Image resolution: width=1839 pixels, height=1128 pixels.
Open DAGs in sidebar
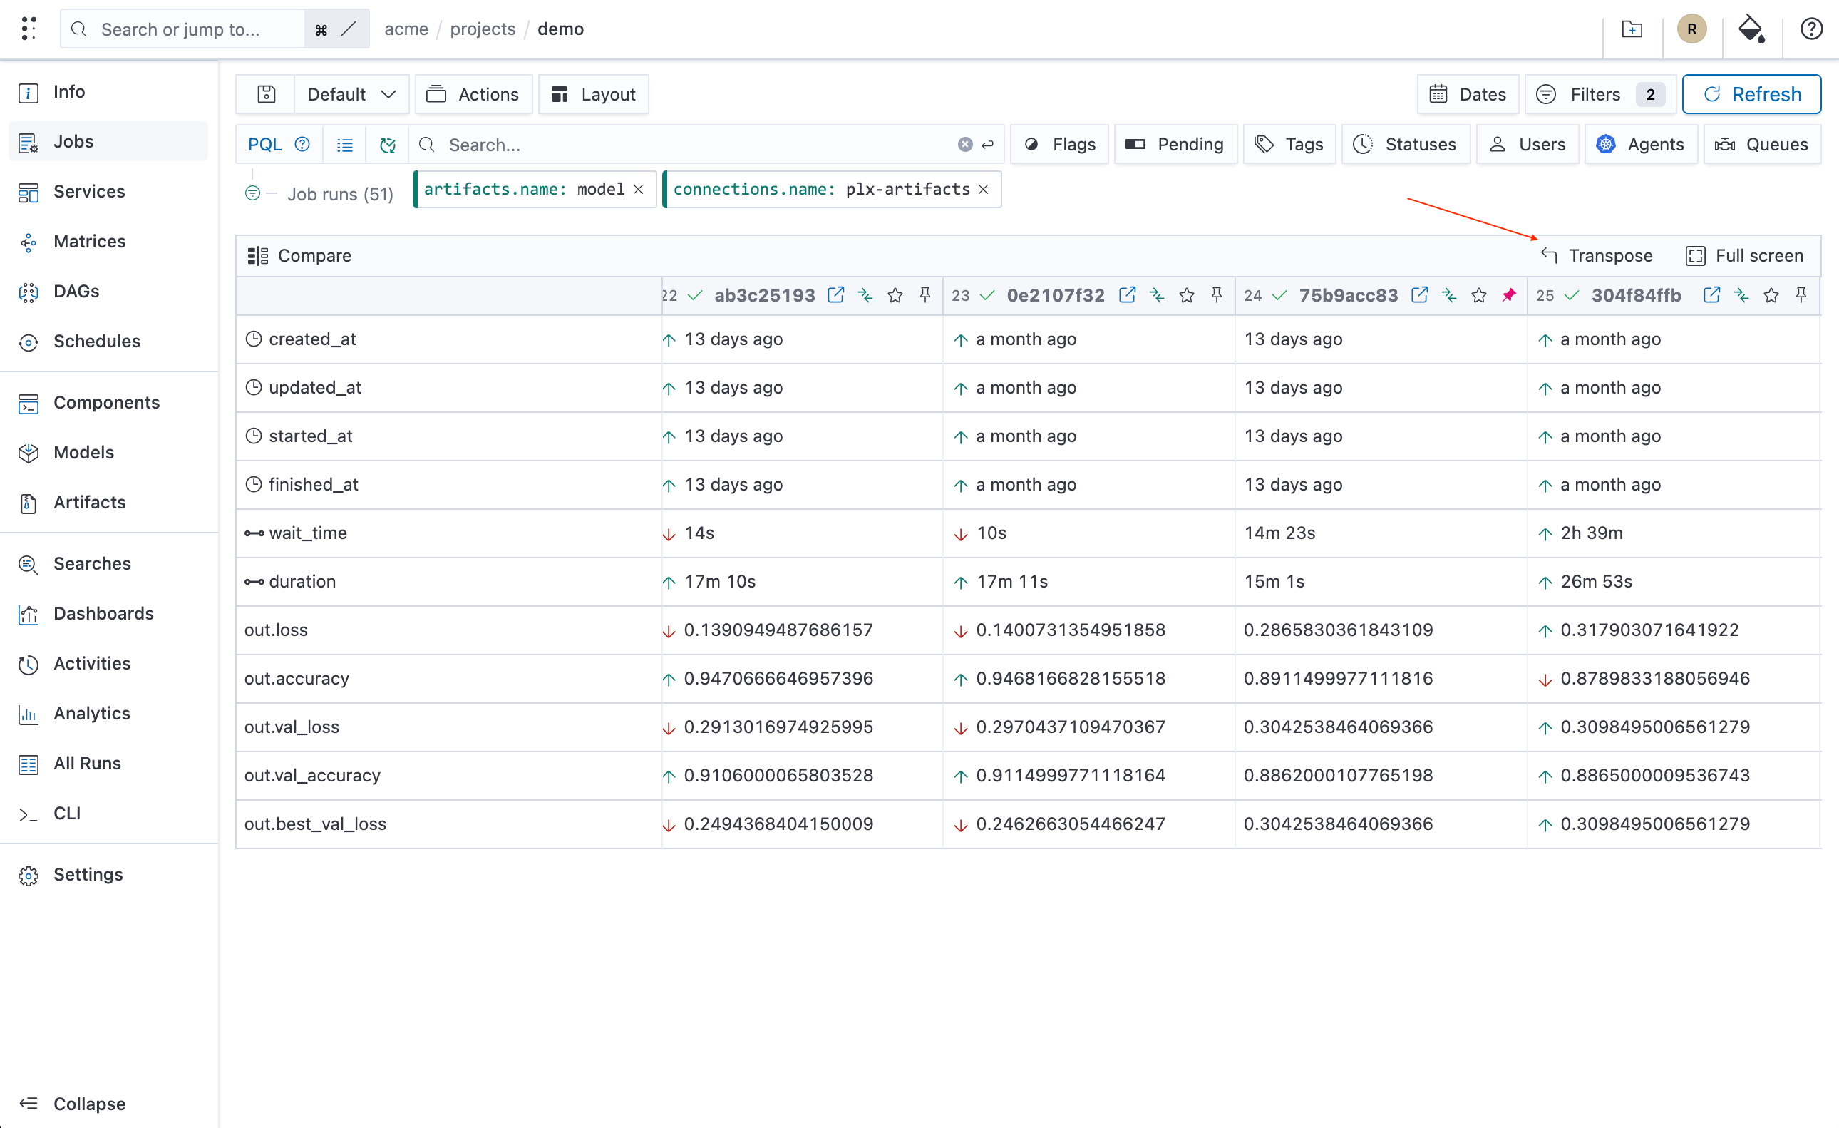click(x=108, y=291)
